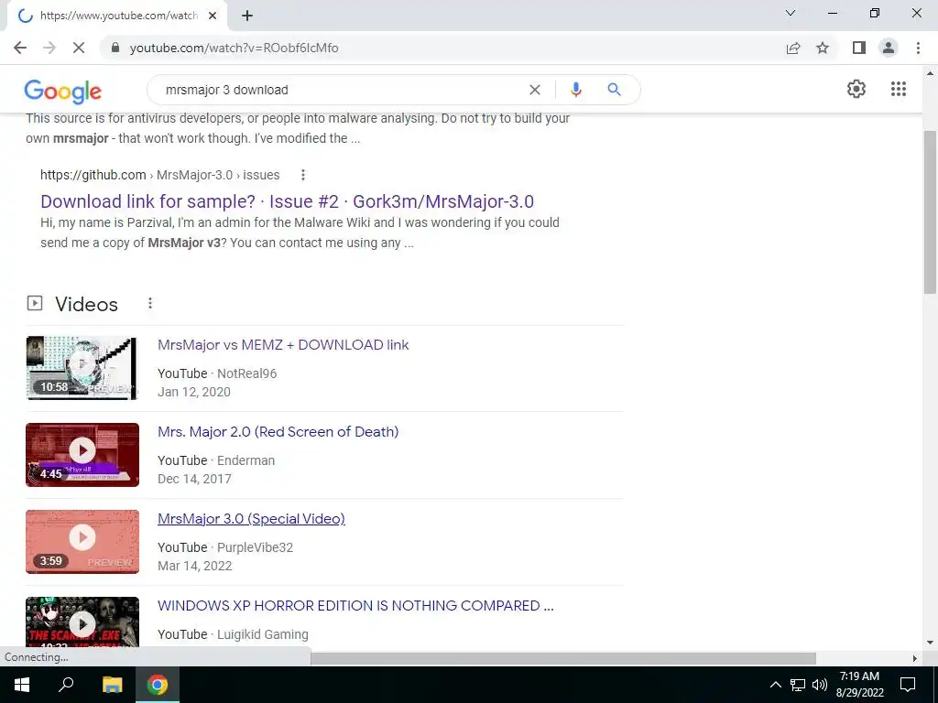Submit search with the magnifier icon

click(614, 90)
